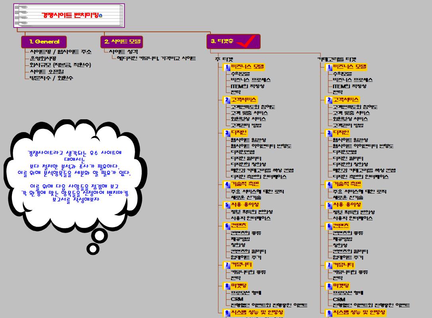Click 사이트 성격 under 2. 사이트 모델
Screen dimensions: 432x318
point(124,52)
